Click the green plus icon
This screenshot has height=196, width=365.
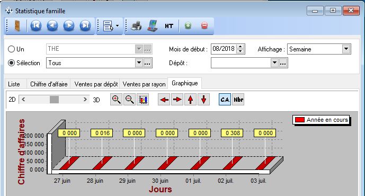(x=188, y=25)
